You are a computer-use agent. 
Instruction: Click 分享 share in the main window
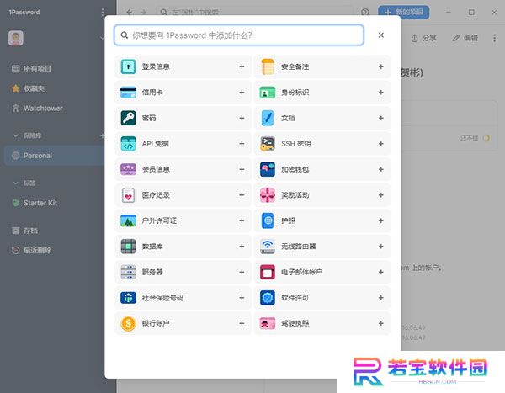pos(423,38)
